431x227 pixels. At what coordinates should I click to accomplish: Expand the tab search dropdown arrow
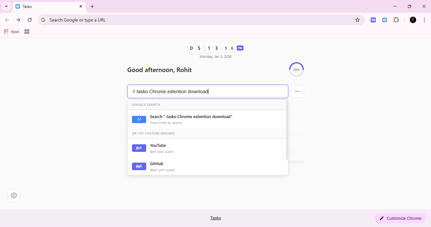(x=6, y=6)
